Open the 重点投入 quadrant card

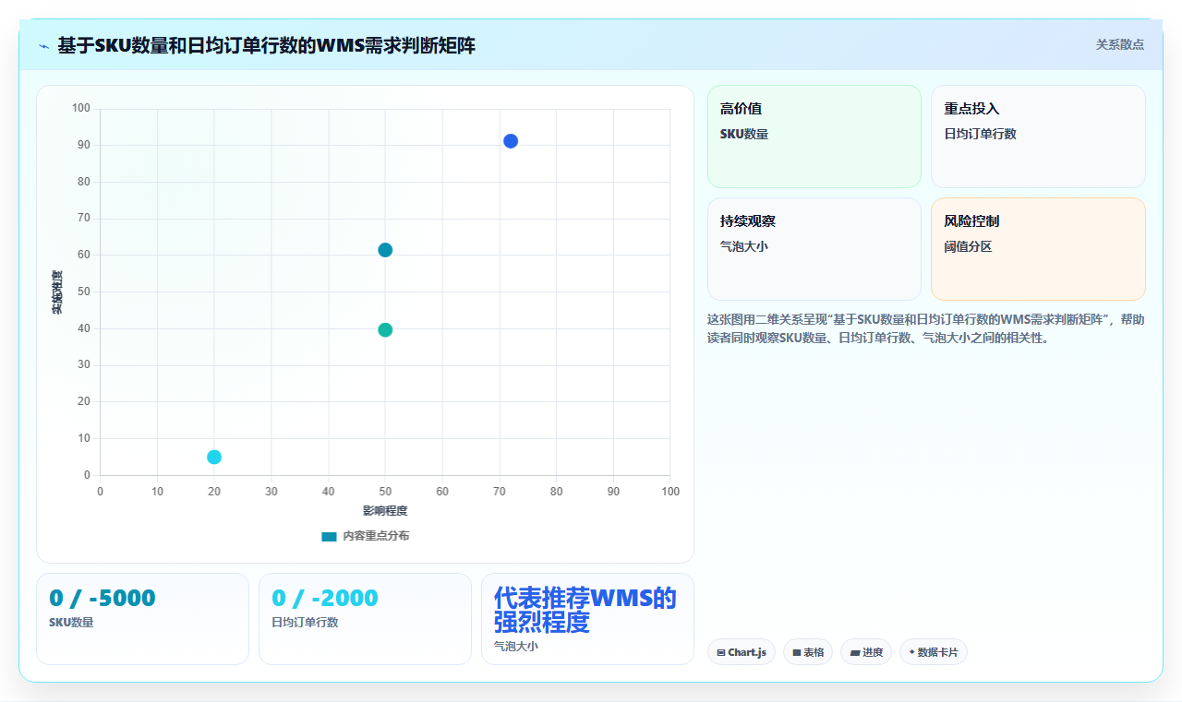click(x=1038, y=137)
